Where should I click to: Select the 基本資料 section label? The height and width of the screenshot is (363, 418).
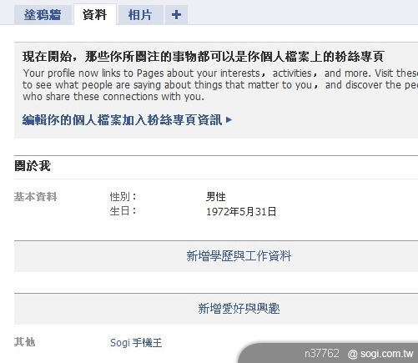click(x=36, y=197)
